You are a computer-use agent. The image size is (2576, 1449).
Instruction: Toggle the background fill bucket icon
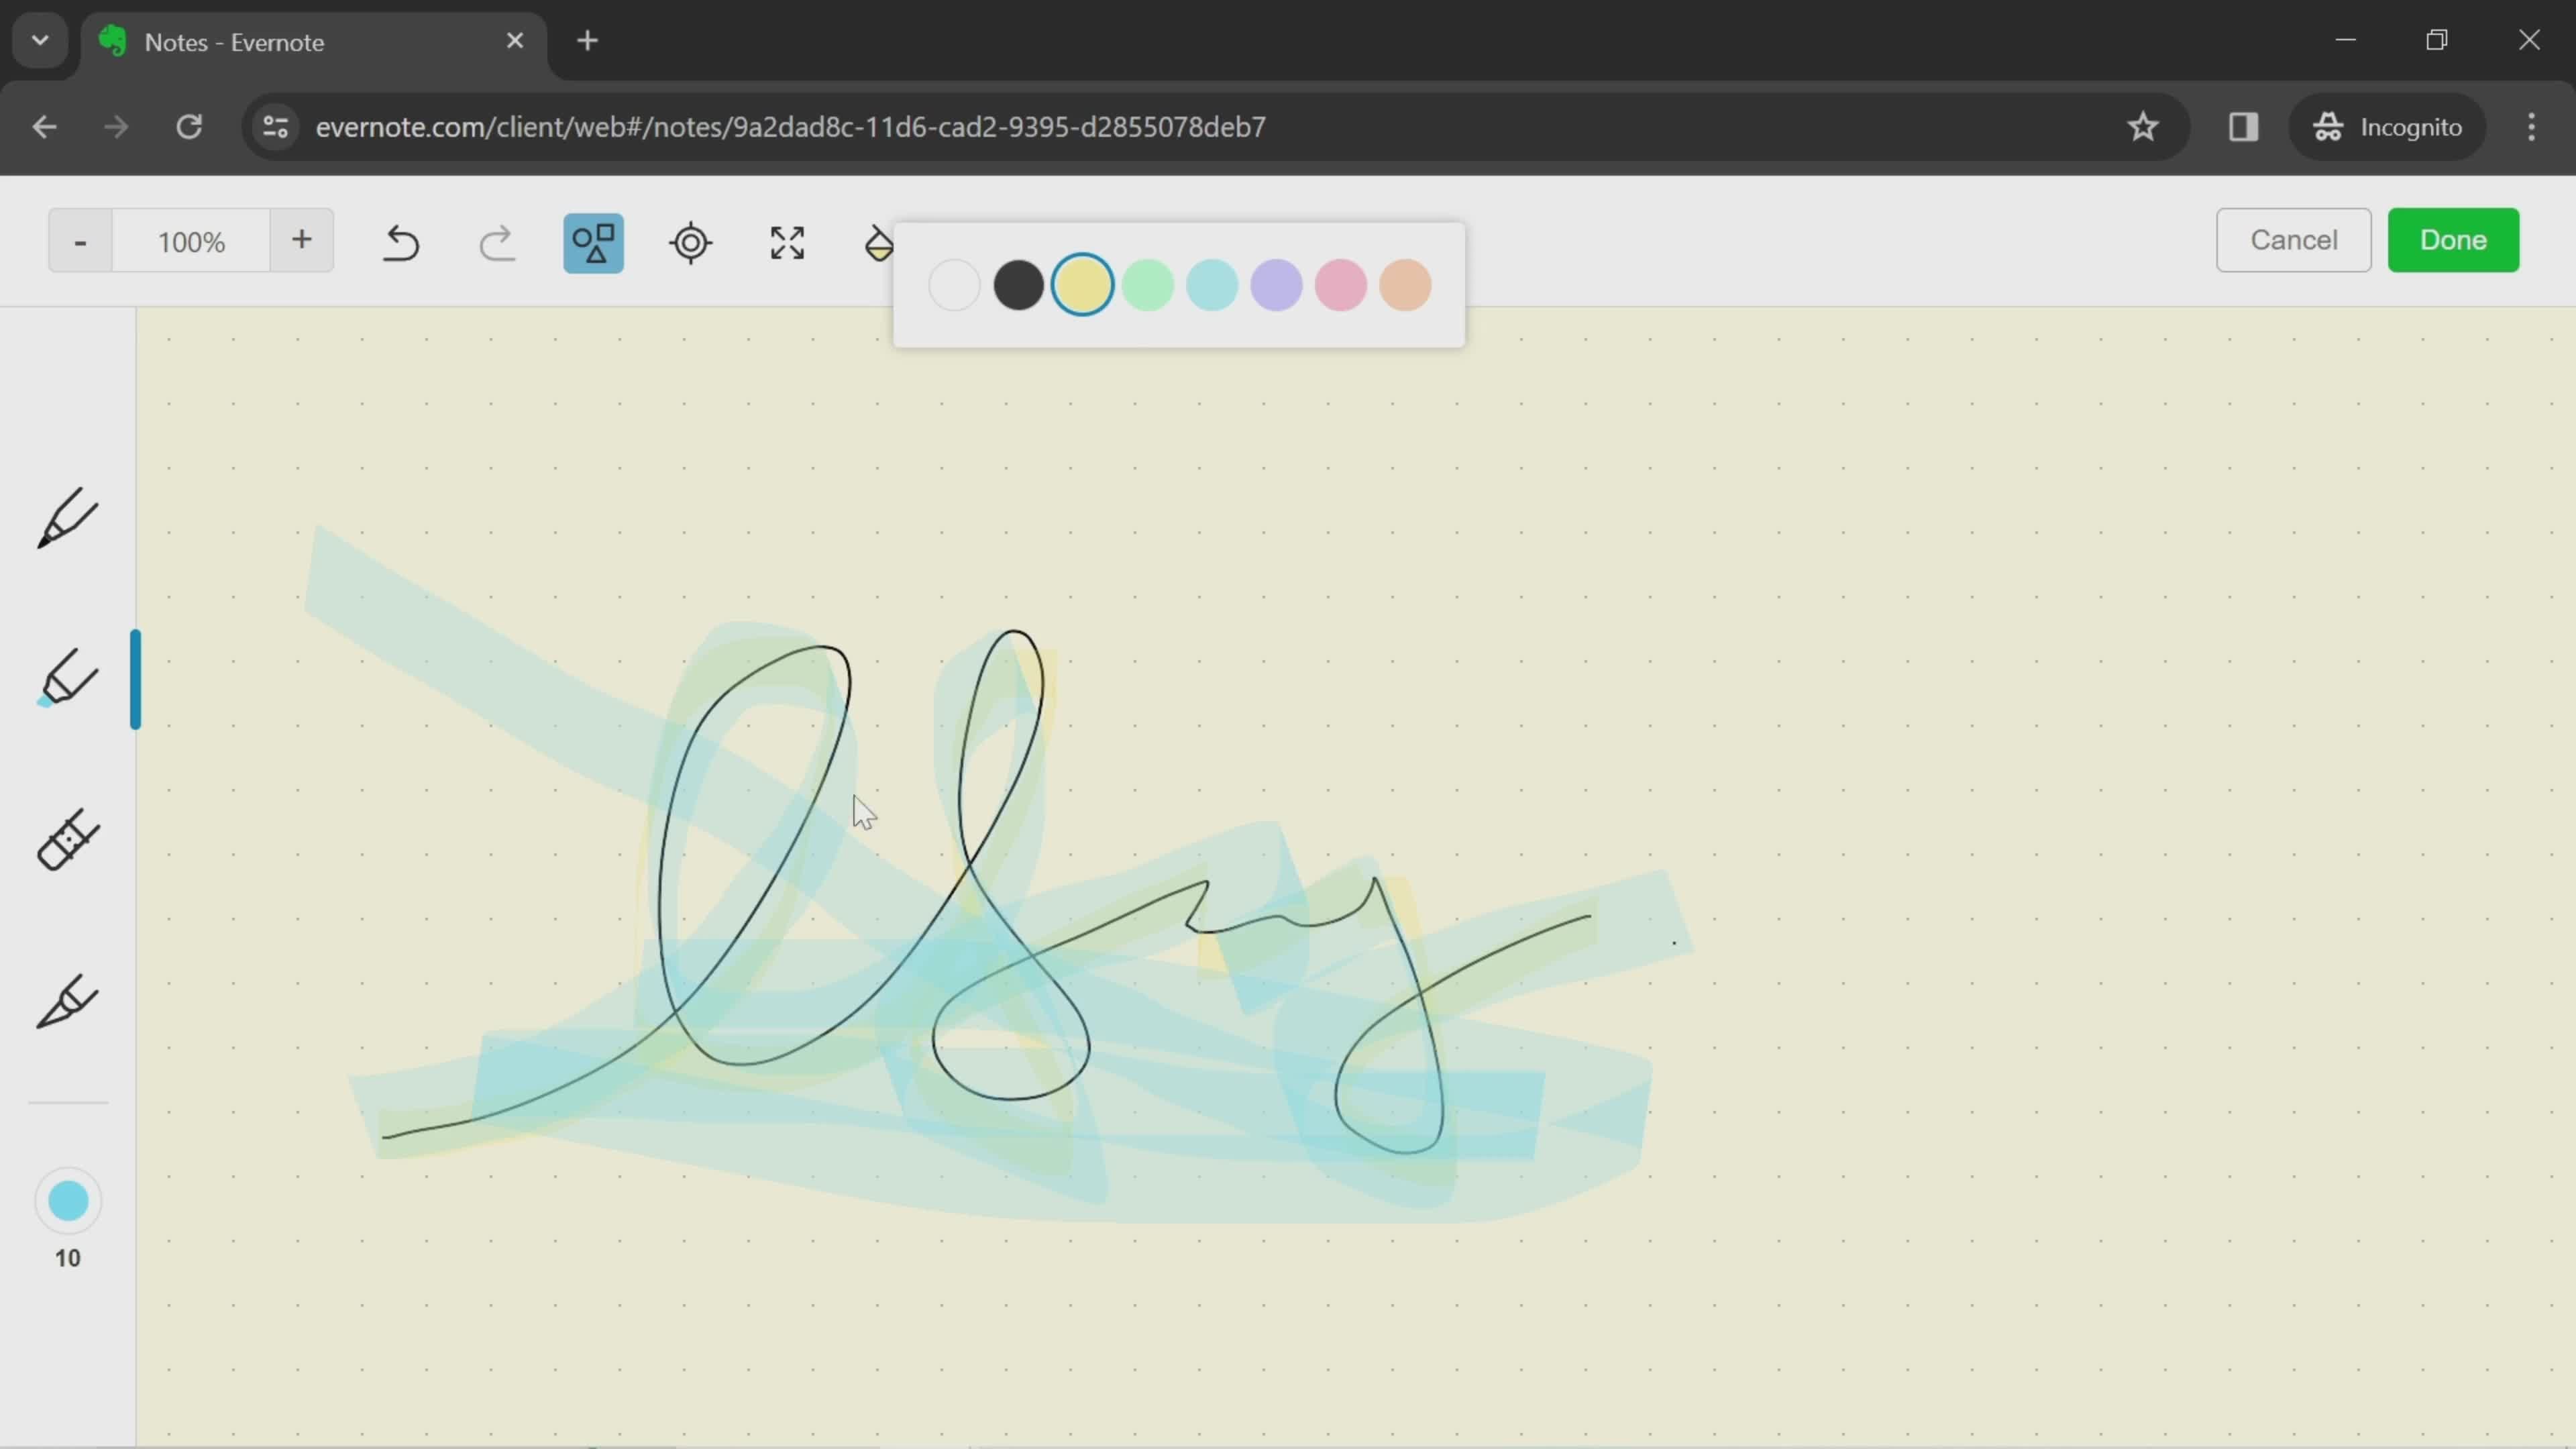(x=878, y=243)
